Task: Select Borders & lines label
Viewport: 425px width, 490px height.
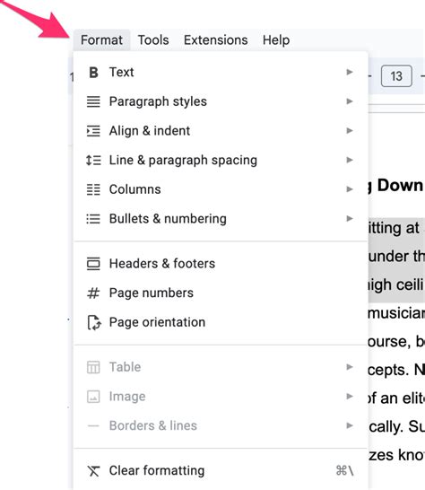Action: [x=153, y=425]
